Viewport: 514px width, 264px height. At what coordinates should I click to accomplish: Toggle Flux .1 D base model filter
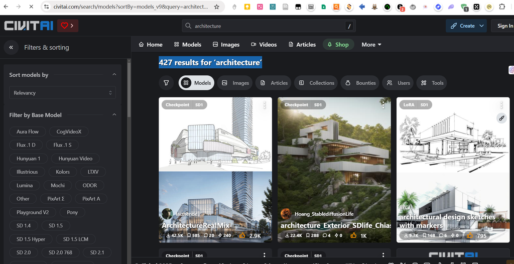tap(26, 145)
